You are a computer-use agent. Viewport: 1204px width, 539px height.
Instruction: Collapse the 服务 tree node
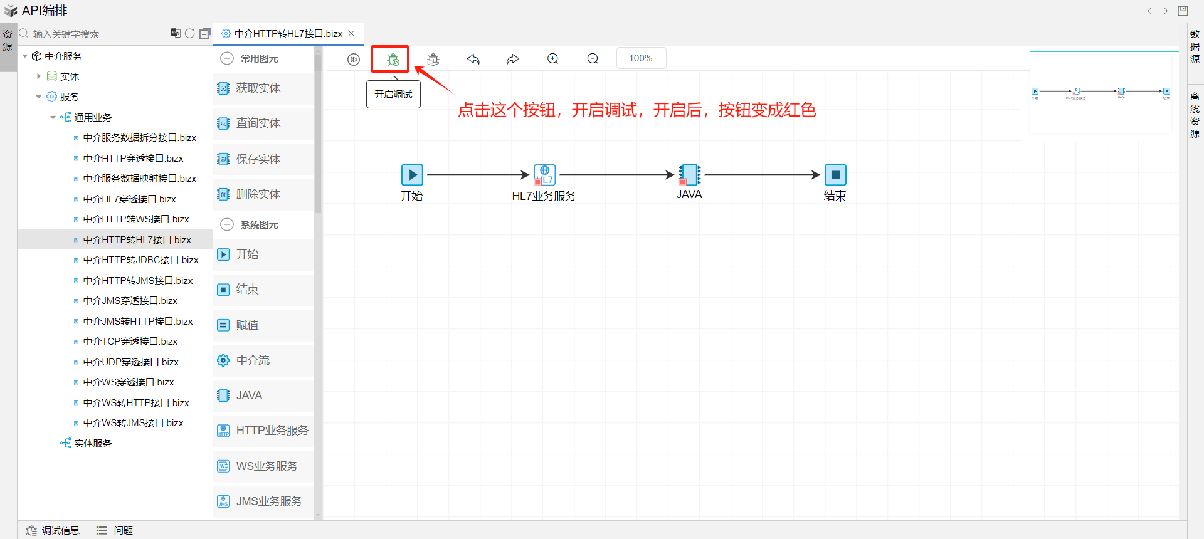tap(39, 97)
